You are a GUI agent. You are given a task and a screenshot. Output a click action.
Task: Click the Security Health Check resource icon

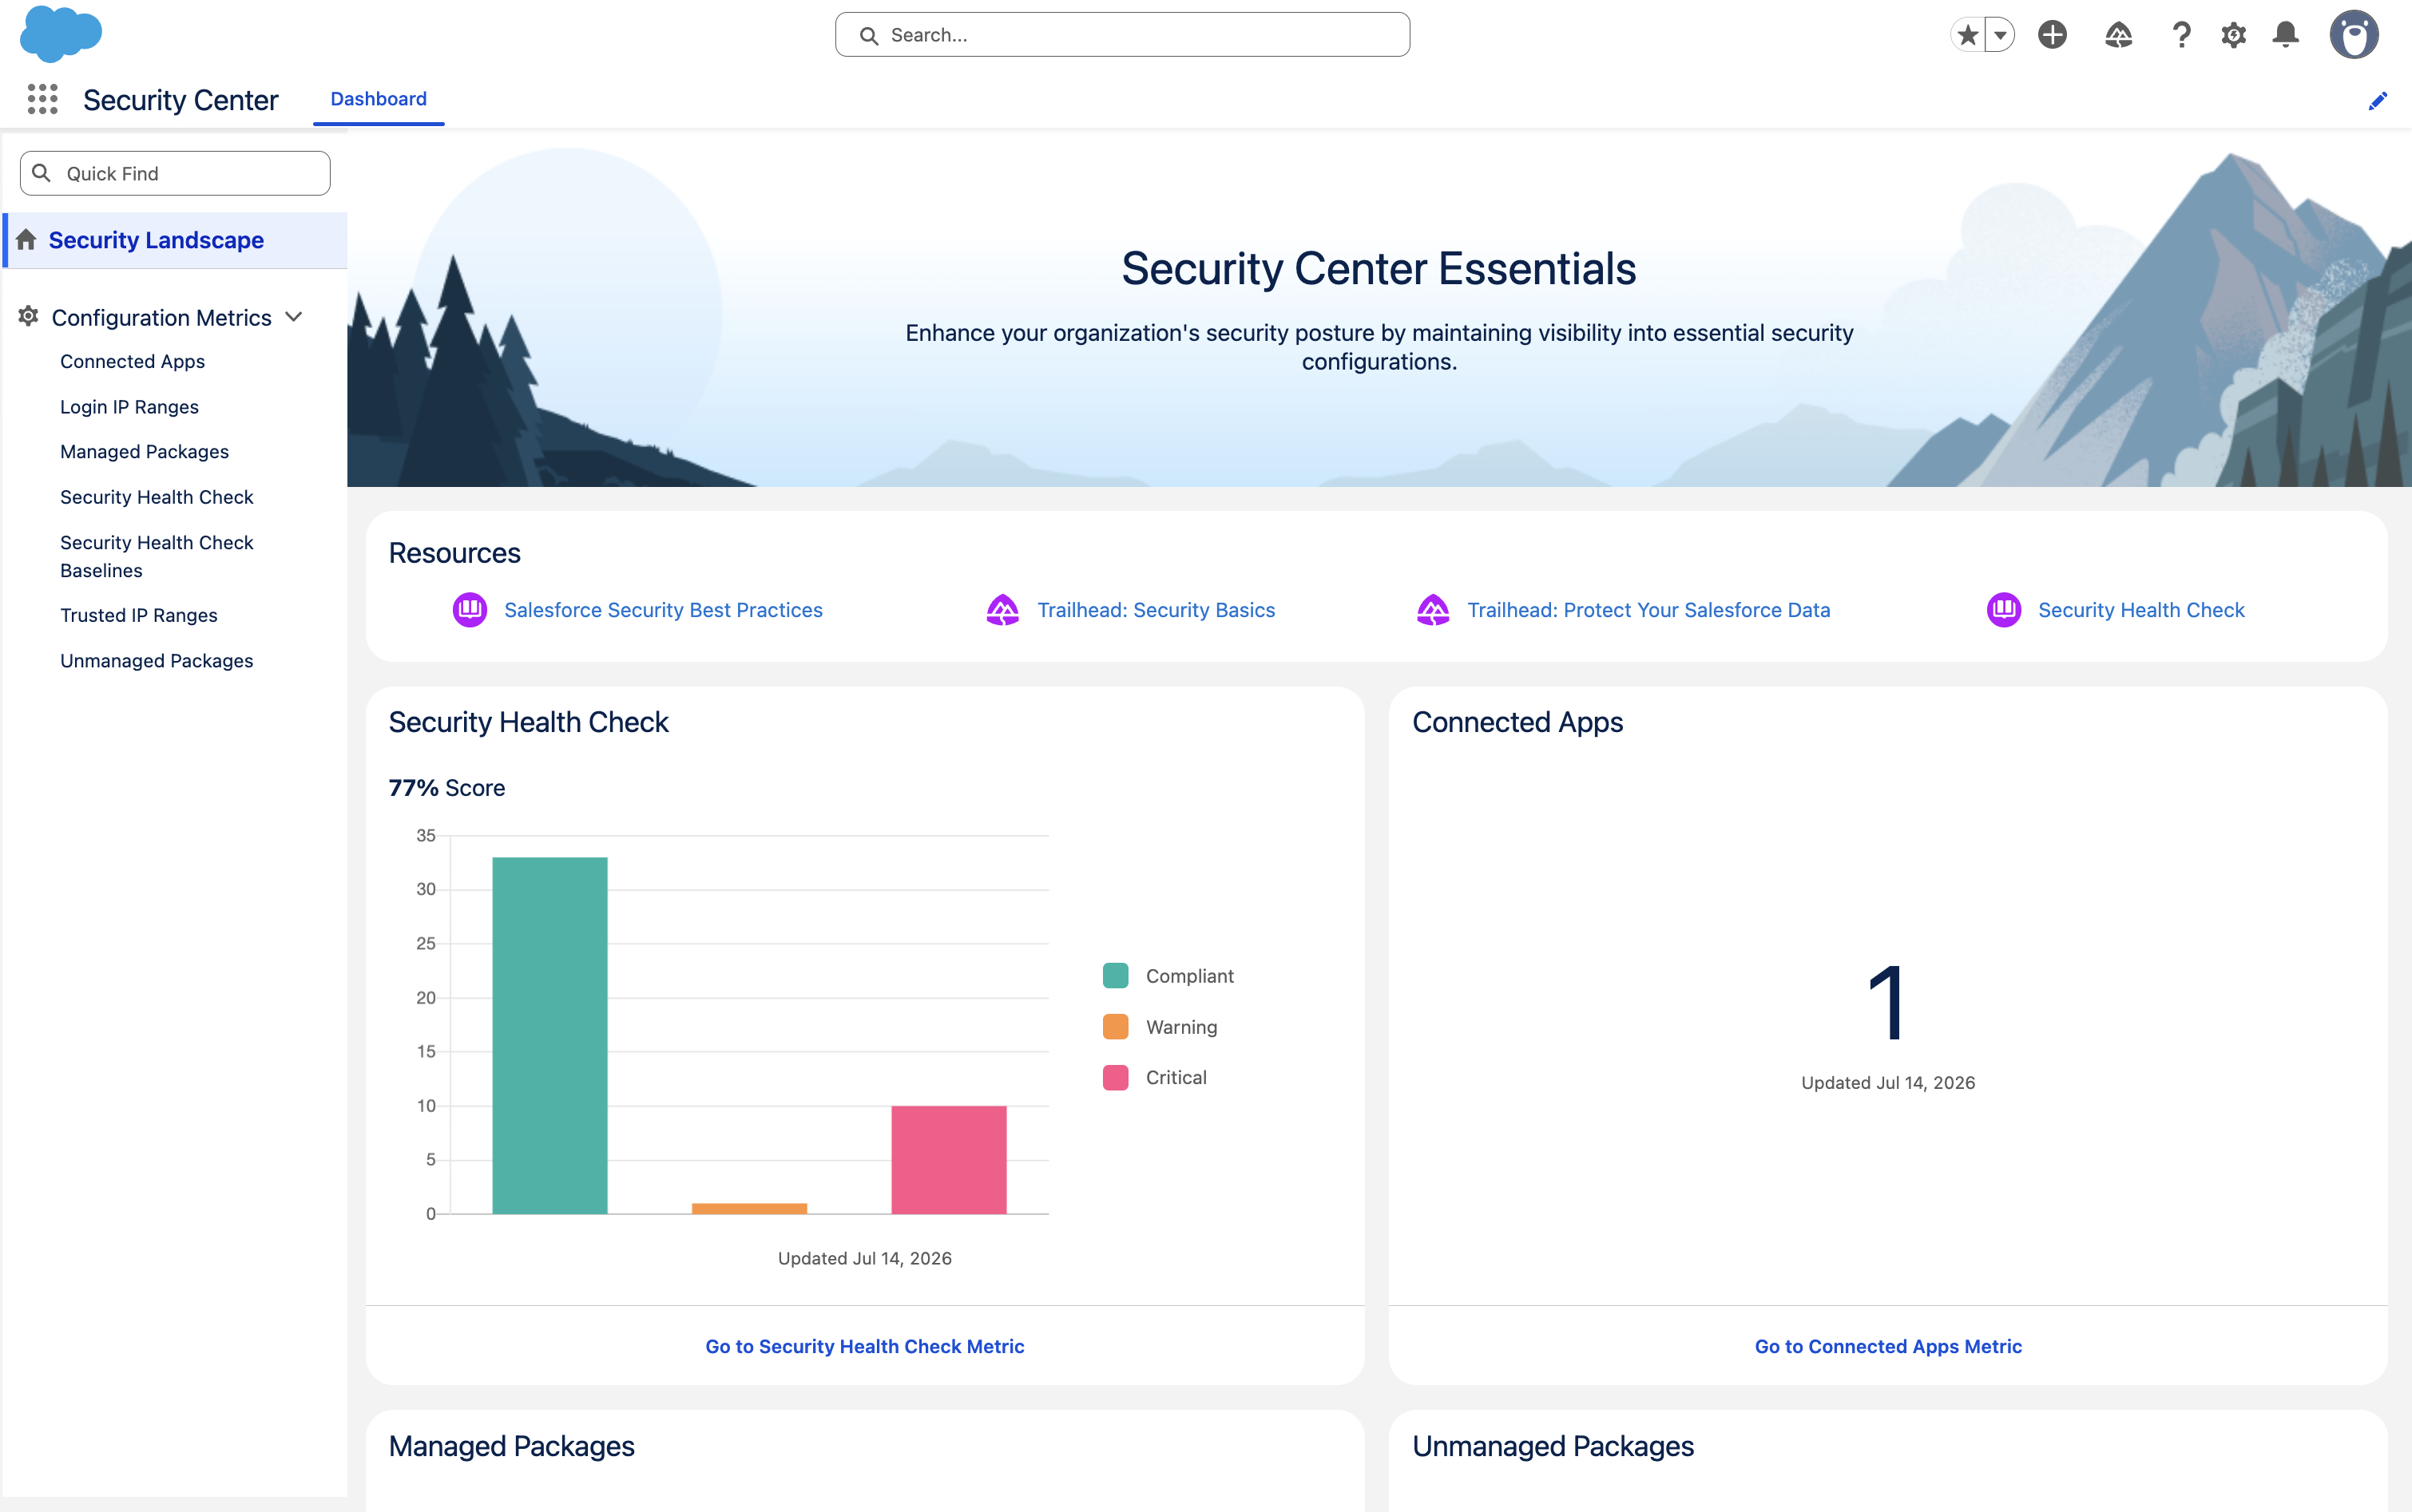pyautogui.click(x=2004, y=610)
